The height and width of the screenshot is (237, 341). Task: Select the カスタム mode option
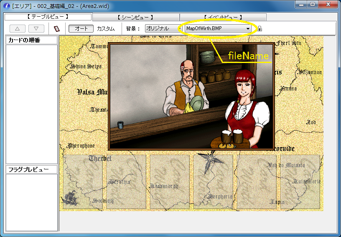tap(106, 29)
